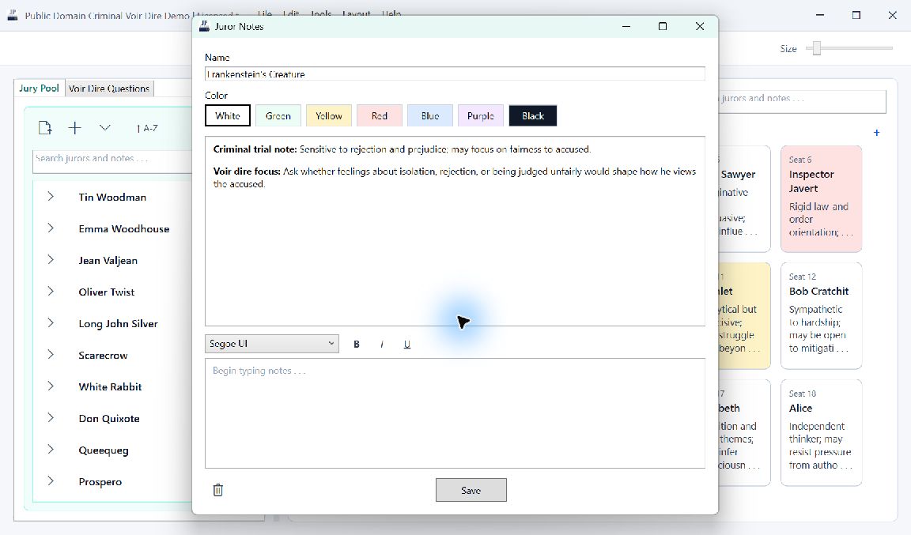Open the Edit menu
Screen dimensions: 911x535
point(291,13)
